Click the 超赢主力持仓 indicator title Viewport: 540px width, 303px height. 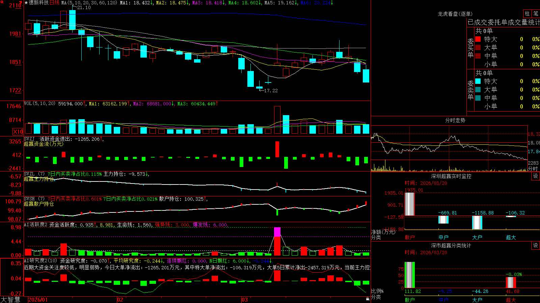(x=39, y=179)
